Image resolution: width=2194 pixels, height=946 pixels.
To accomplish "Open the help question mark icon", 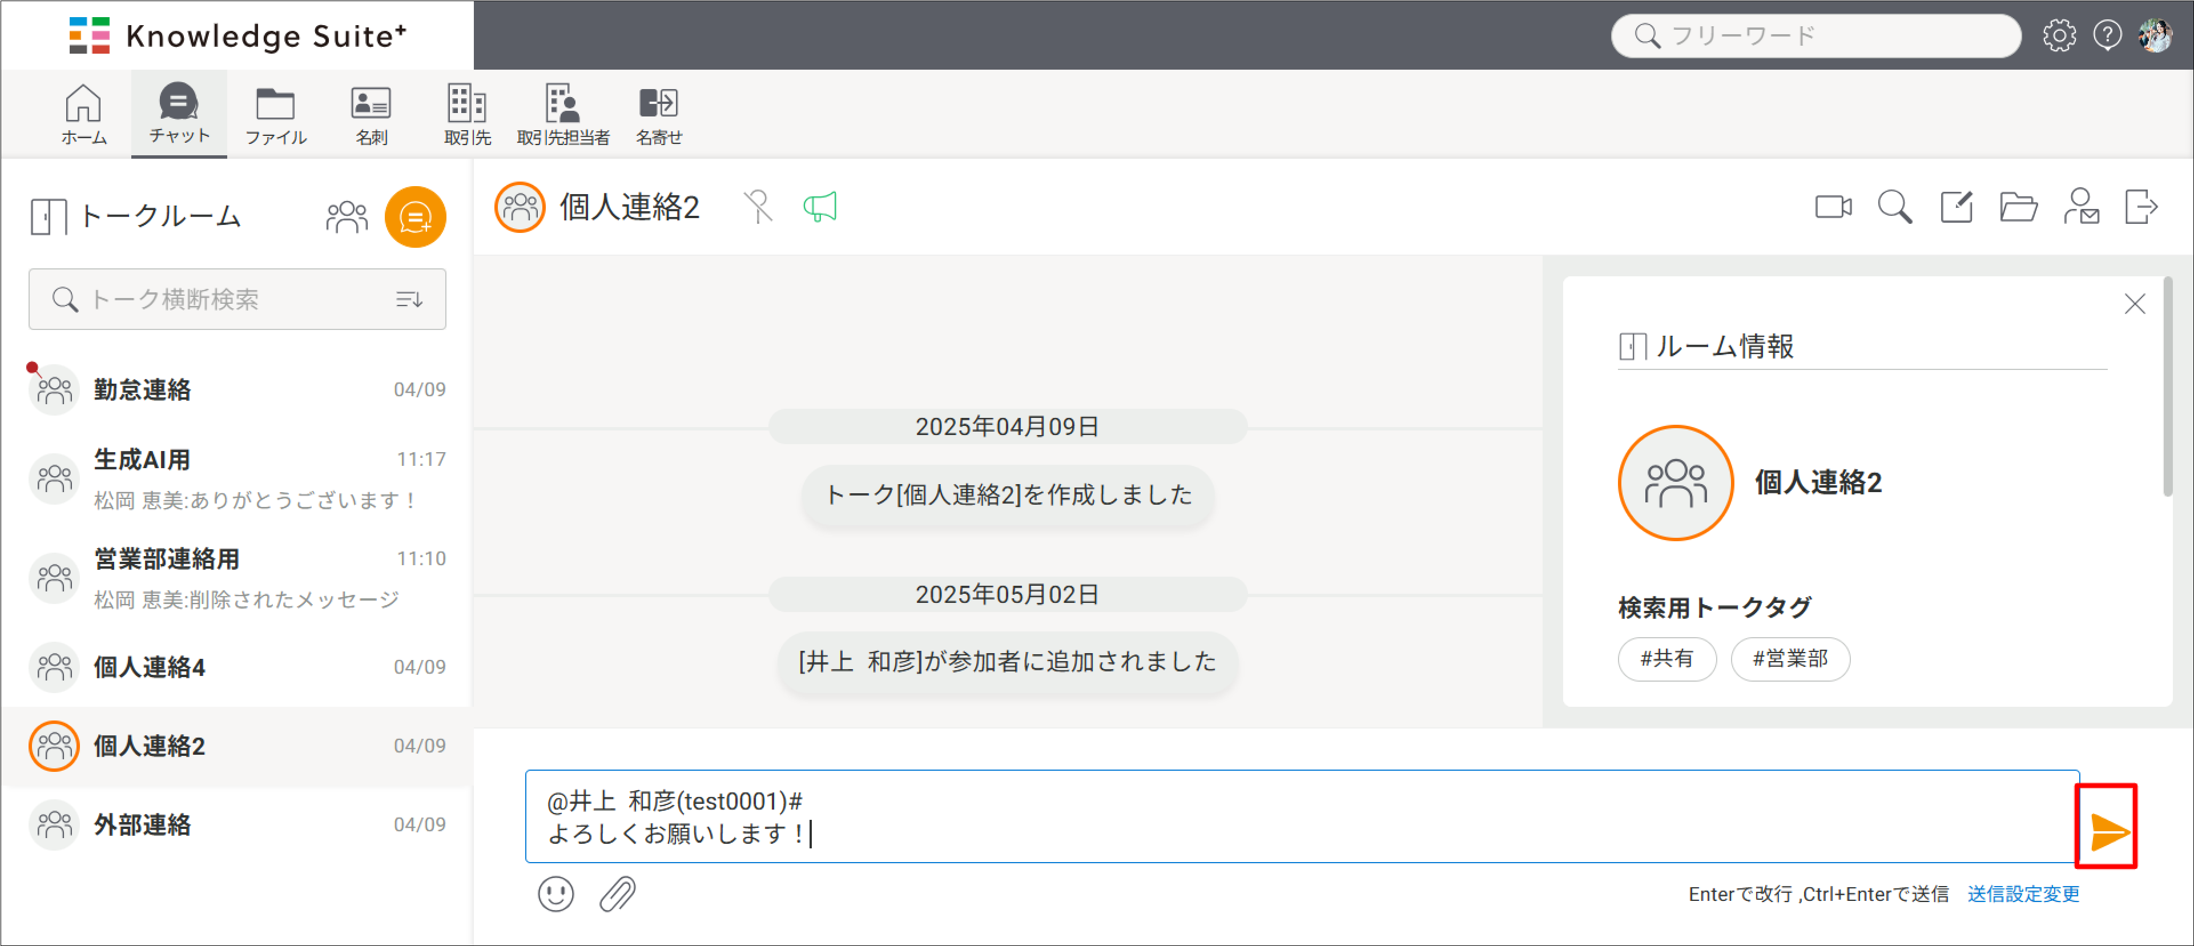I will coord(2107,36).
